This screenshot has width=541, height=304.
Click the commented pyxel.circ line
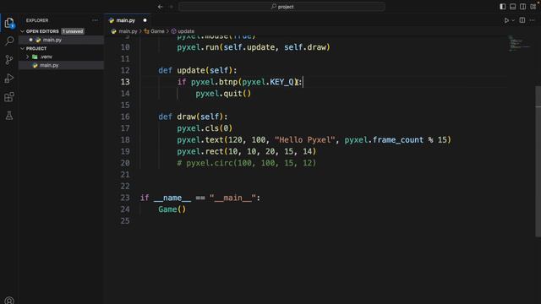pyautogui.click(x=246, y=163)
